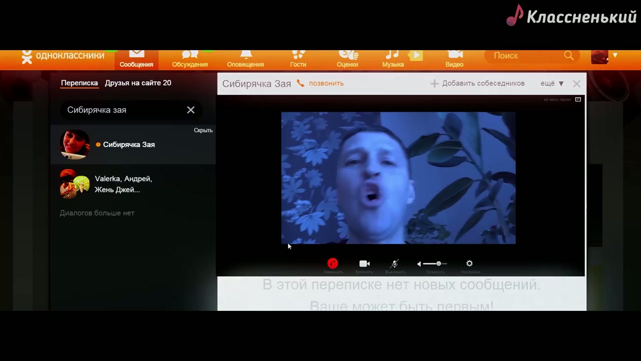Switch to Друзья на сайте tab
Image resolution: width=641 pixels, height=361 pixels.
click(x=138, y=83)
